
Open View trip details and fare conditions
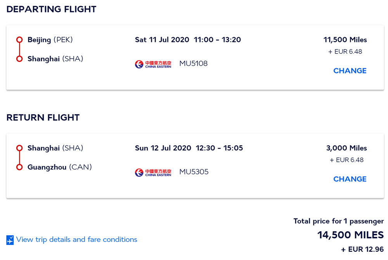(x=76, y=239)
